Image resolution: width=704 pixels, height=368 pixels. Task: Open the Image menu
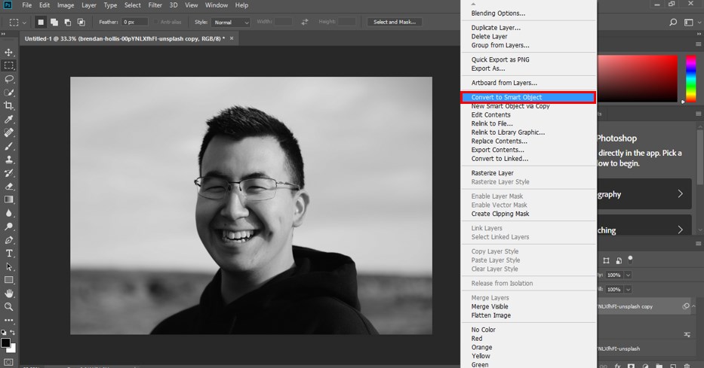click(66, 5)
